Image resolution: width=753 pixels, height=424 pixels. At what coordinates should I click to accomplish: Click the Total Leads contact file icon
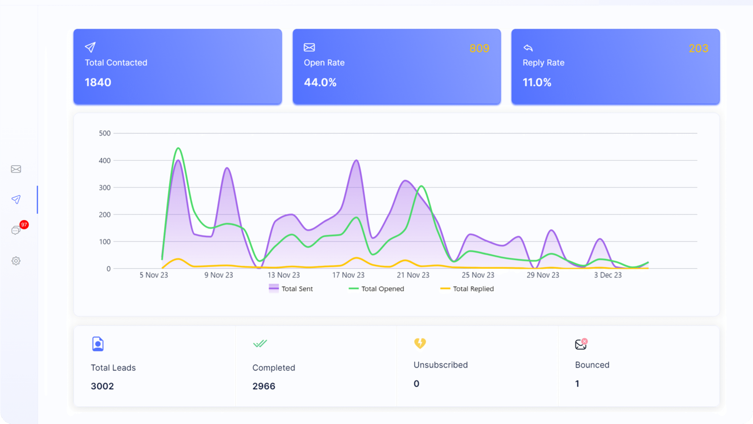(98, 344)
